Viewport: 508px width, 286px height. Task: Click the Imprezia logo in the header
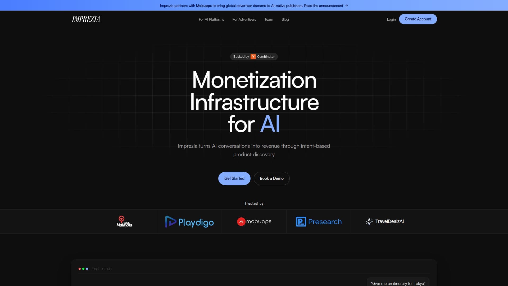pyautogui.click(x=86, y=19)
